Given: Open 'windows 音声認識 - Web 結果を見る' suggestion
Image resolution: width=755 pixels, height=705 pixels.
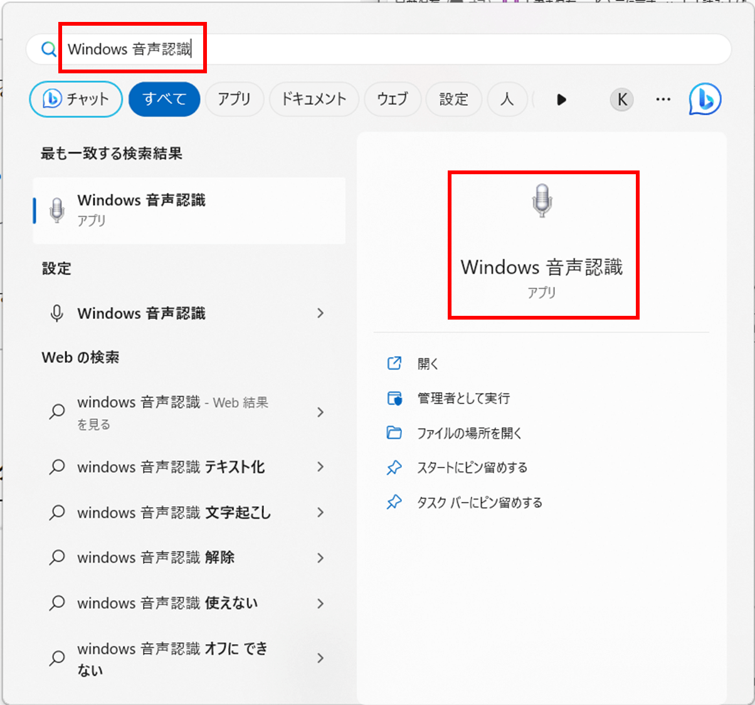Looking at the screenshot, I should 189,412.
